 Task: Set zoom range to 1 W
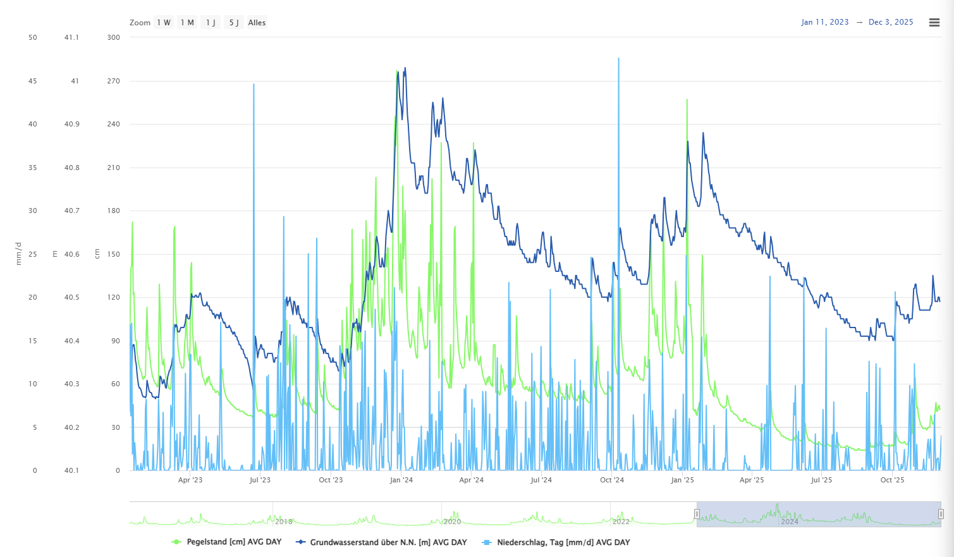click(164, 23)
